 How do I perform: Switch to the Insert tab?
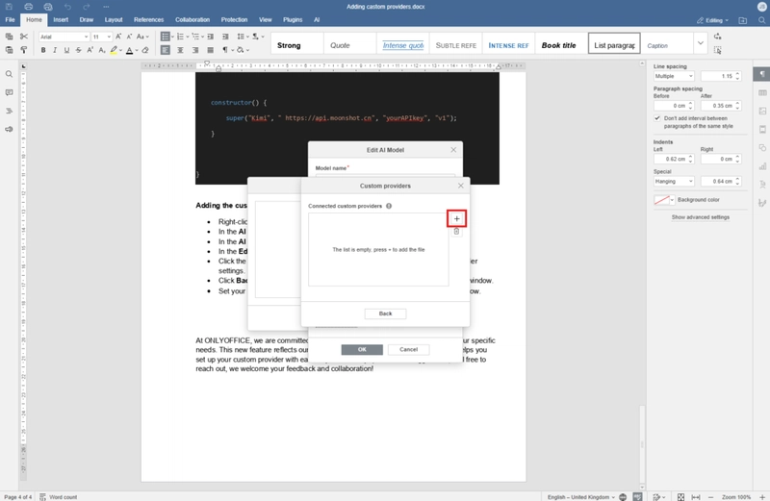tap(61, 20)
